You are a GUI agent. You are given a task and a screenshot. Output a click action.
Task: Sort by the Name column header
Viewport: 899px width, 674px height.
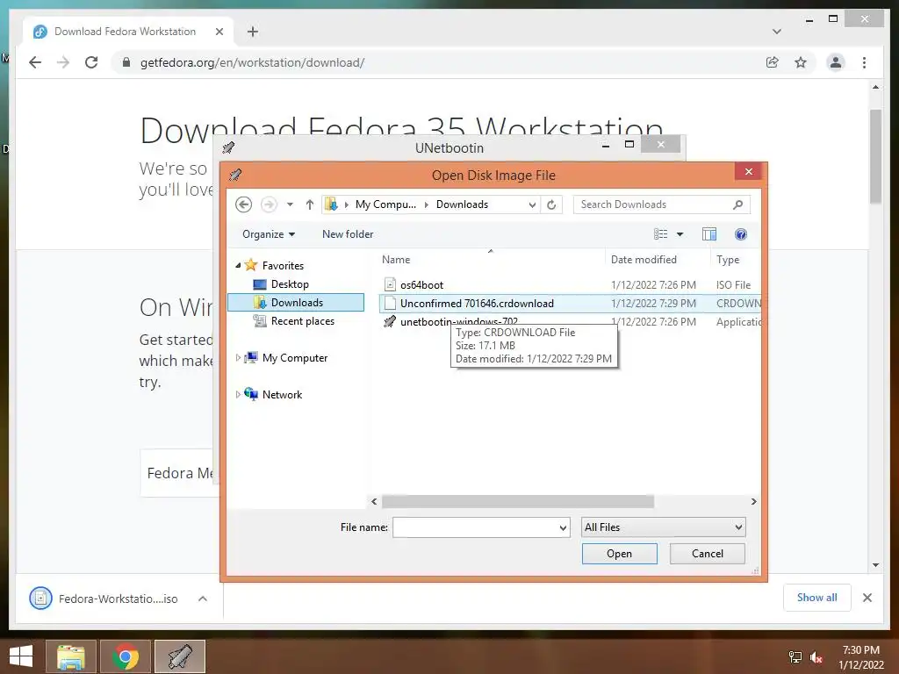[x=396, y=260]
